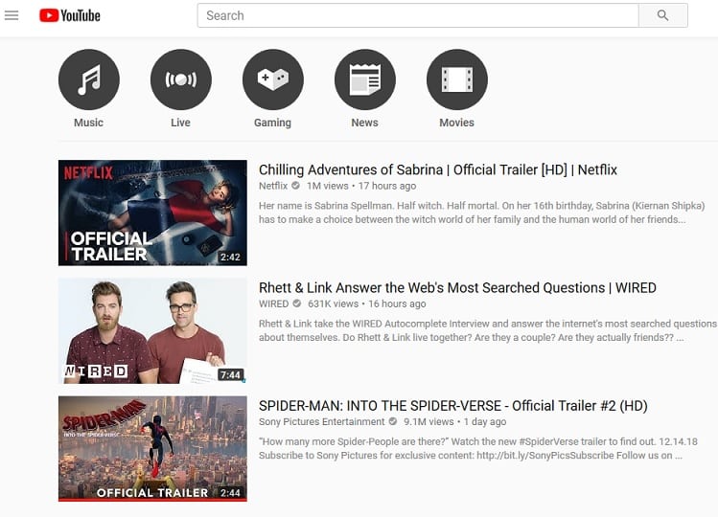
Task: Open Rhett & Link Answer video title
Action: (x=457, y=288)
